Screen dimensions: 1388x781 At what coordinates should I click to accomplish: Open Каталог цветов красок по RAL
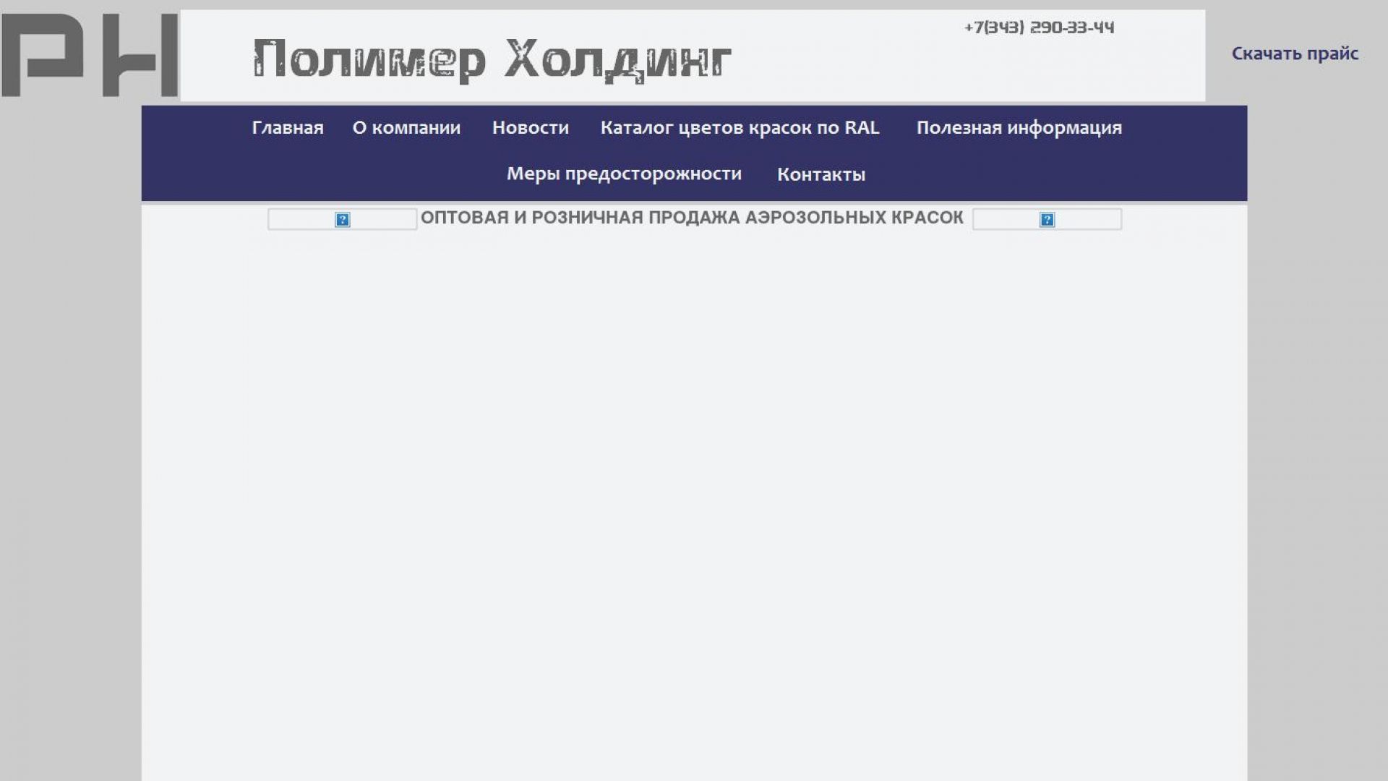tap(740, 128)
